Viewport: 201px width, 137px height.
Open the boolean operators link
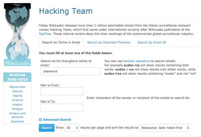point(137,61)
